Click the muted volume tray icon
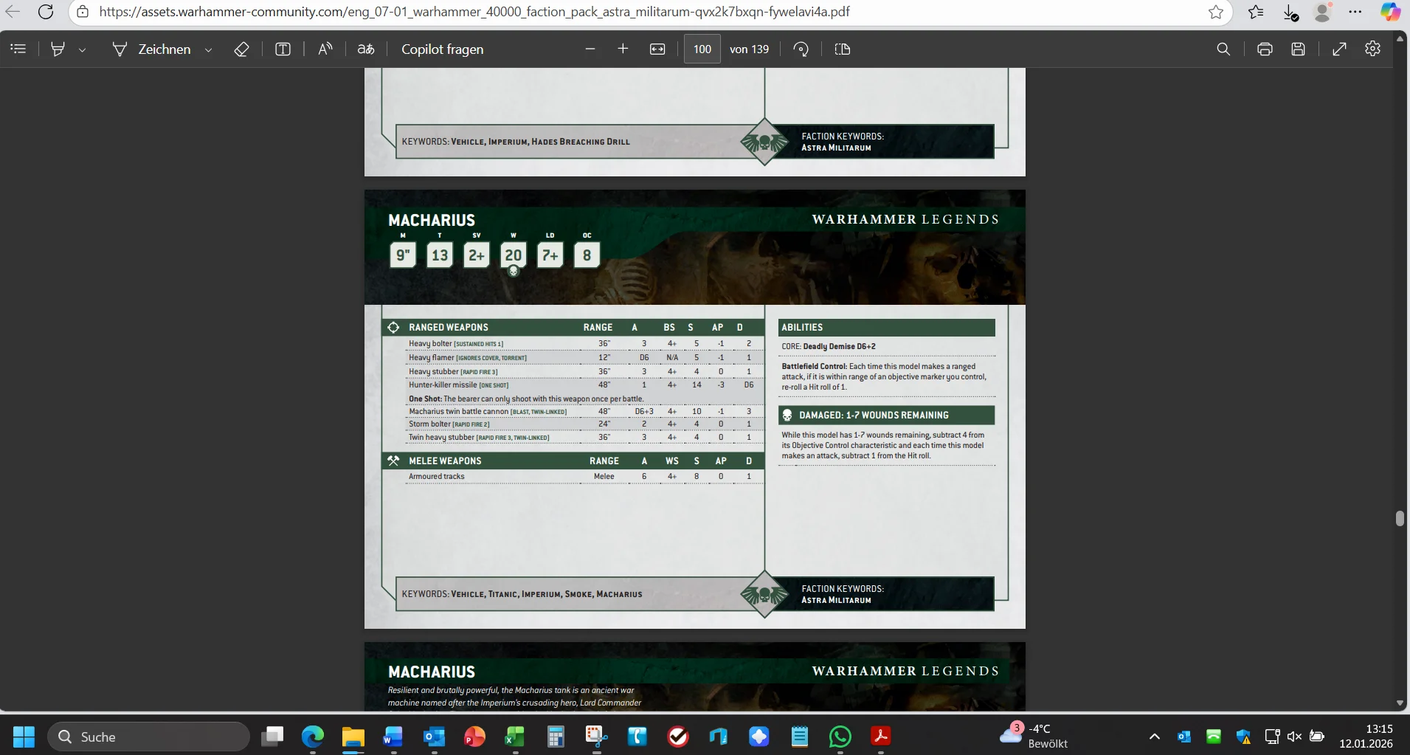Viewport: 1410px width, 755px height. coord(1294,737)
